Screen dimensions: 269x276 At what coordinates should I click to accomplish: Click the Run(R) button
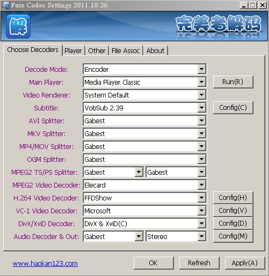coord(233,82)
